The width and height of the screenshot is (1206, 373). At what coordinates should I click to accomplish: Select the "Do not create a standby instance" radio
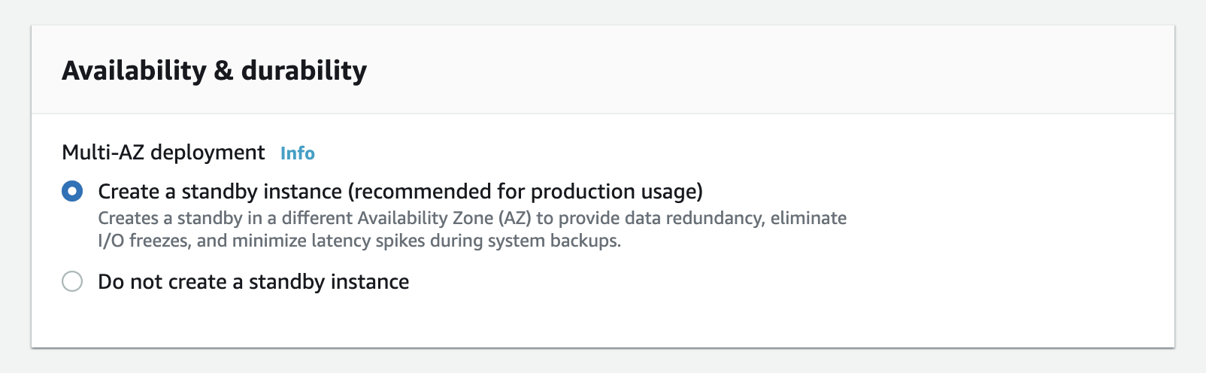tap(72, 282)
